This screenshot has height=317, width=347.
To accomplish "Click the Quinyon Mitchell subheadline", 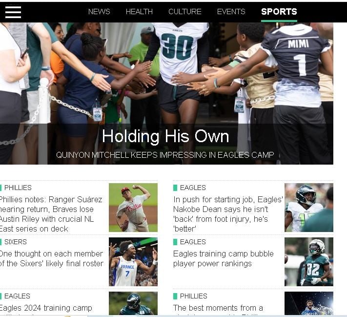I will 165,155.
